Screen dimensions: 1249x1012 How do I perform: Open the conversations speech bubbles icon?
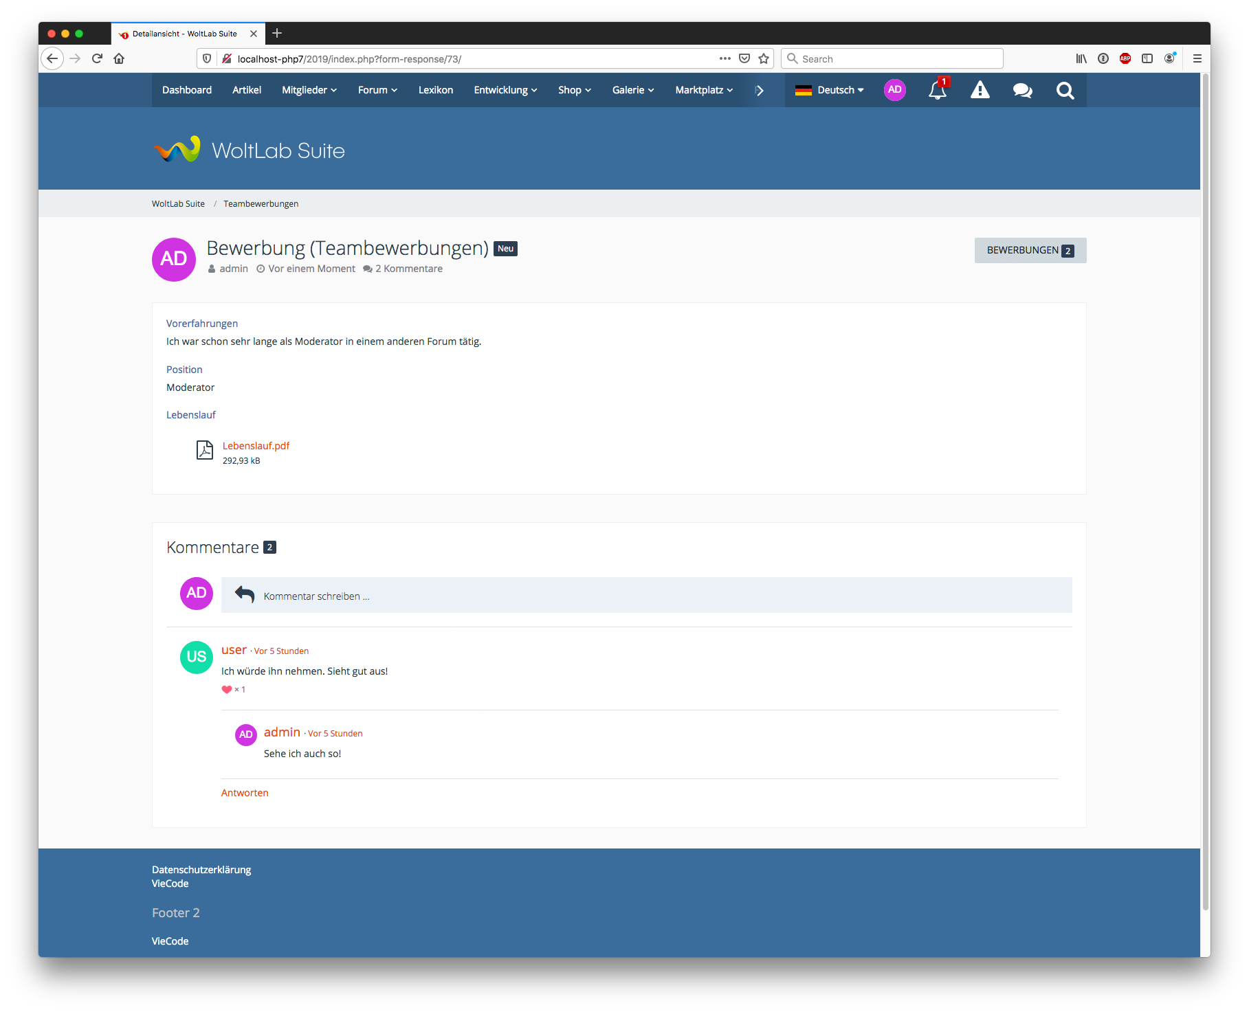1022,91
